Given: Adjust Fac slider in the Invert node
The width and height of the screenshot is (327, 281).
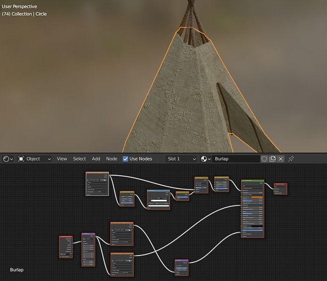Looking at the screenshot, I should (182, 197).
